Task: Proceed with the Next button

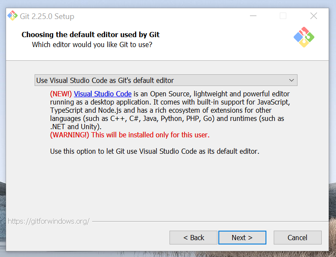Action: [x=242, y=238]
